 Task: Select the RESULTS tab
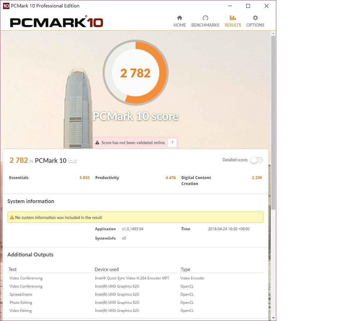click(232, 21)
